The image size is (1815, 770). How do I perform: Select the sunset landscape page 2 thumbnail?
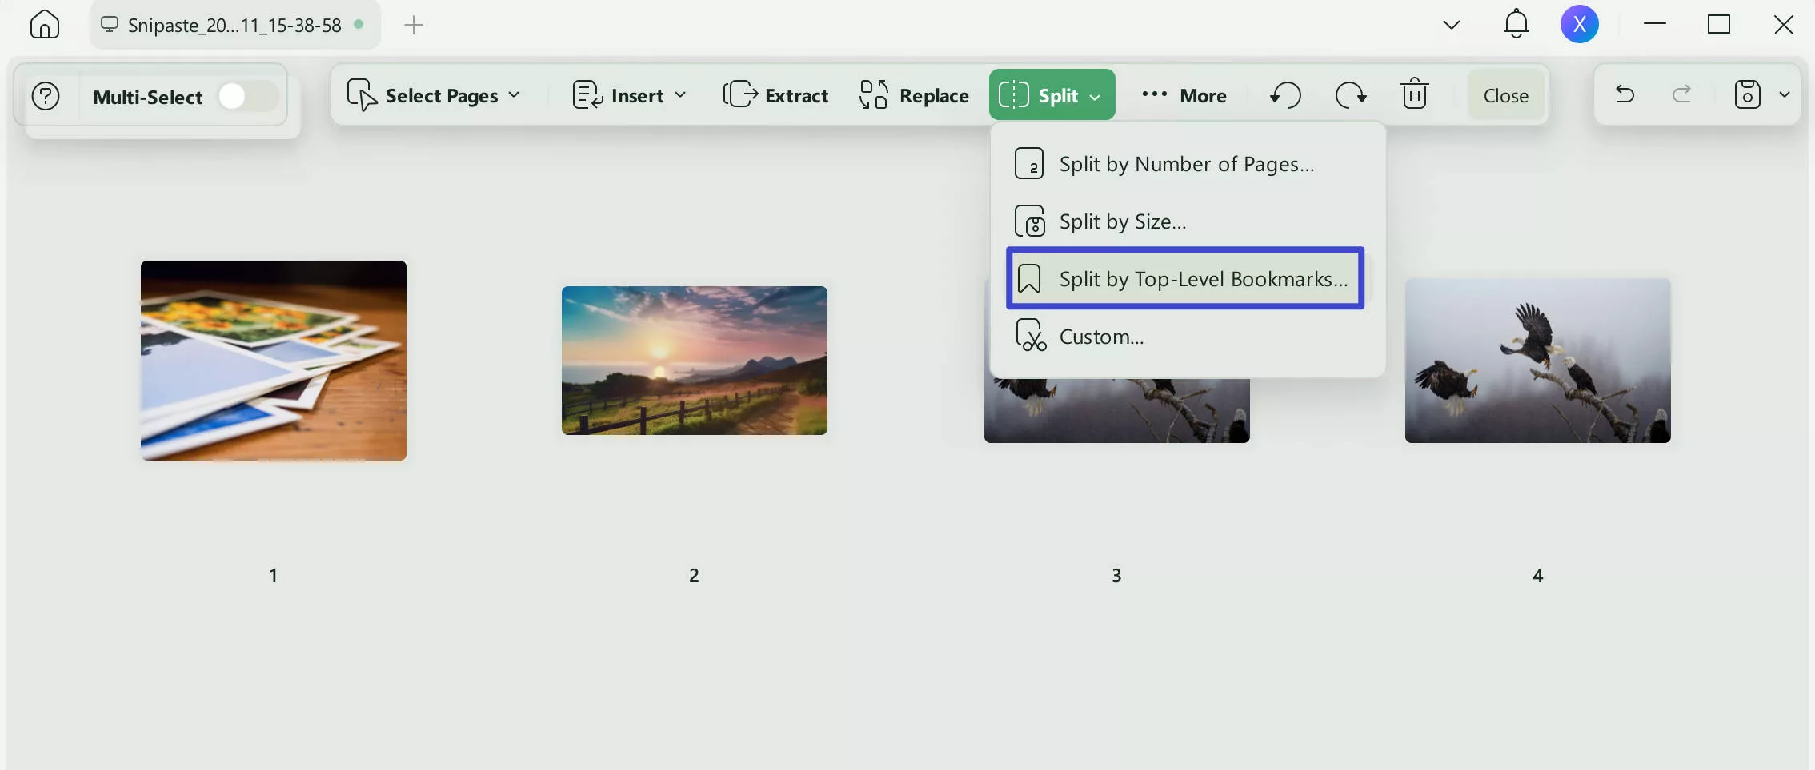(694, 361)
